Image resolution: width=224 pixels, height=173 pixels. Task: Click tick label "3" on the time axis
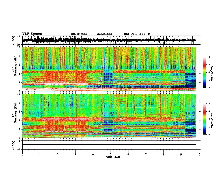(75, 154)
